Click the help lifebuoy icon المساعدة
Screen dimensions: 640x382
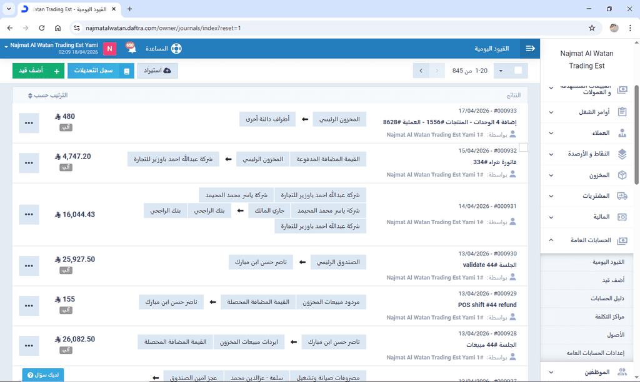coord(176,49)
